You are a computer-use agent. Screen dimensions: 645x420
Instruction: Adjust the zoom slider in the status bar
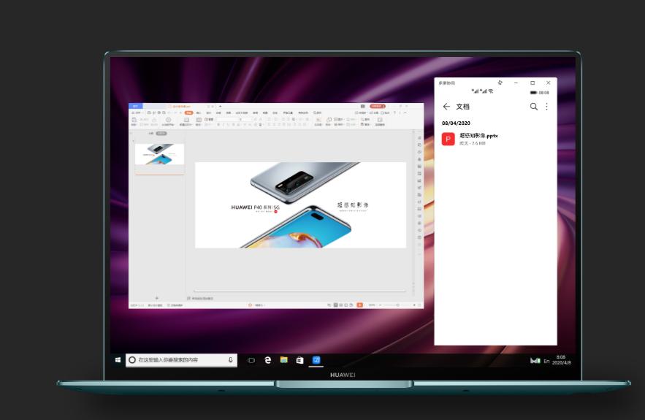(x=397, y=305)
